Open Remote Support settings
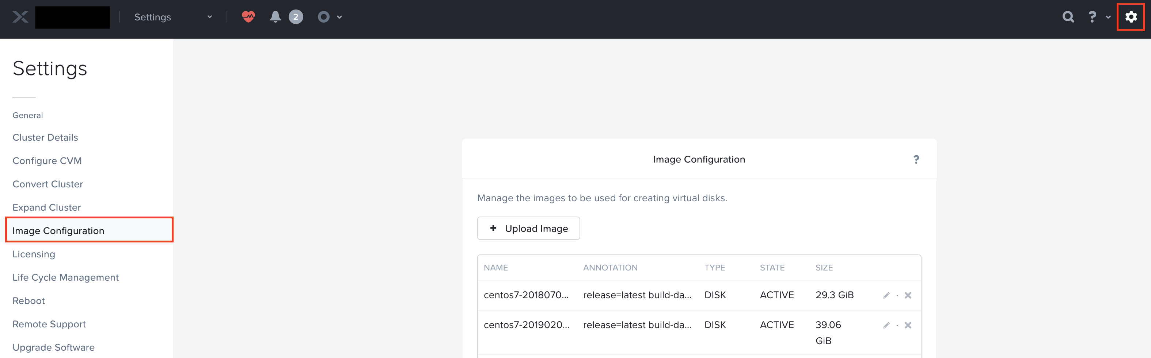Screen dimensions: 1151x358 click(x=49, y=324)
